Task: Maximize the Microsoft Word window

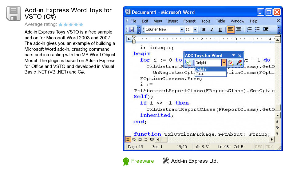Action: click(x=269, y=12)
